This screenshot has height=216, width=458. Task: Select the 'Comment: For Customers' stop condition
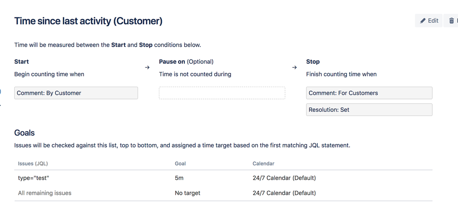tap(369, 93)
